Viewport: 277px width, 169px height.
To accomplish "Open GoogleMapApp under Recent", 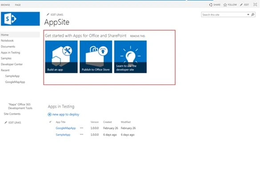I will pyautogui.click(x=15, y=82).
